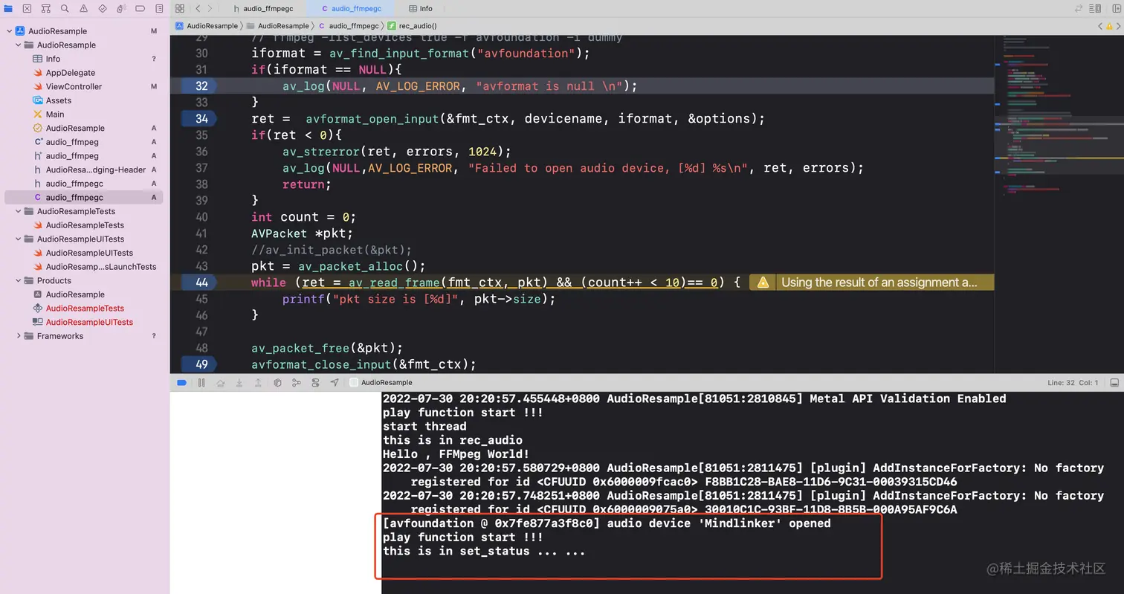Click Debug View Hierarchy icon
The image size is (1124, 594).
pyautogui.click(x=277, y=383)
